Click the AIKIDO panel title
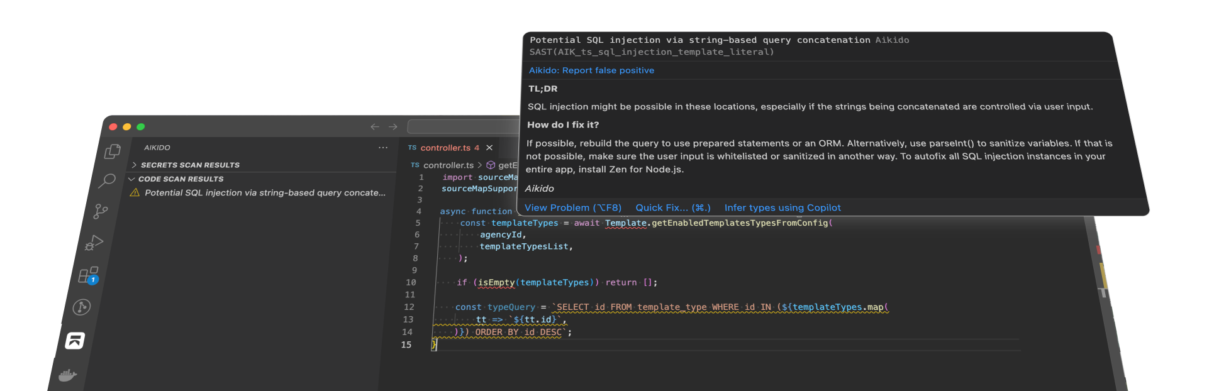Image resolution: width=1214 pixels, height=391 pixels. tap(157, 148)
